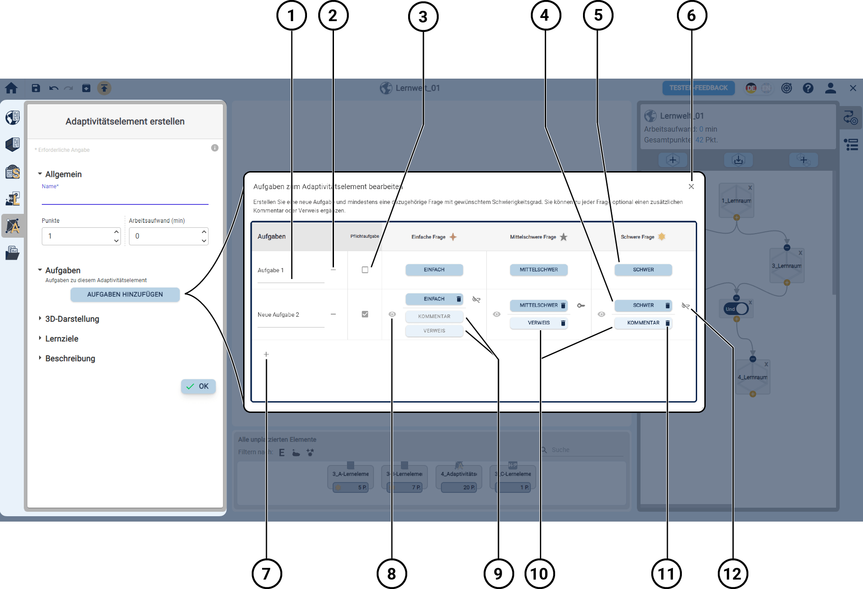
Task: Remove Aufgabe 1 with minus icon
Action: 333,270
